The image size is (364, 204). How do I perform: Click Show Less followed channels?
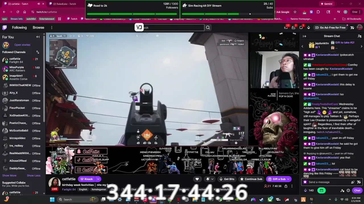34,175
